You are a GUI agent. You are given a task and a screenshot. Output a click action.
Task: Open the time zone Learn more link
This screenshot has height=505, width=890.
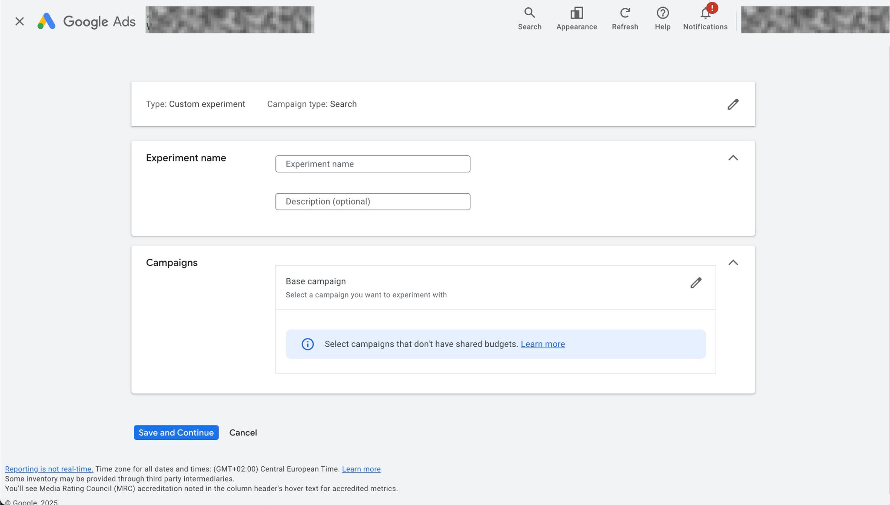click(361, 469)
